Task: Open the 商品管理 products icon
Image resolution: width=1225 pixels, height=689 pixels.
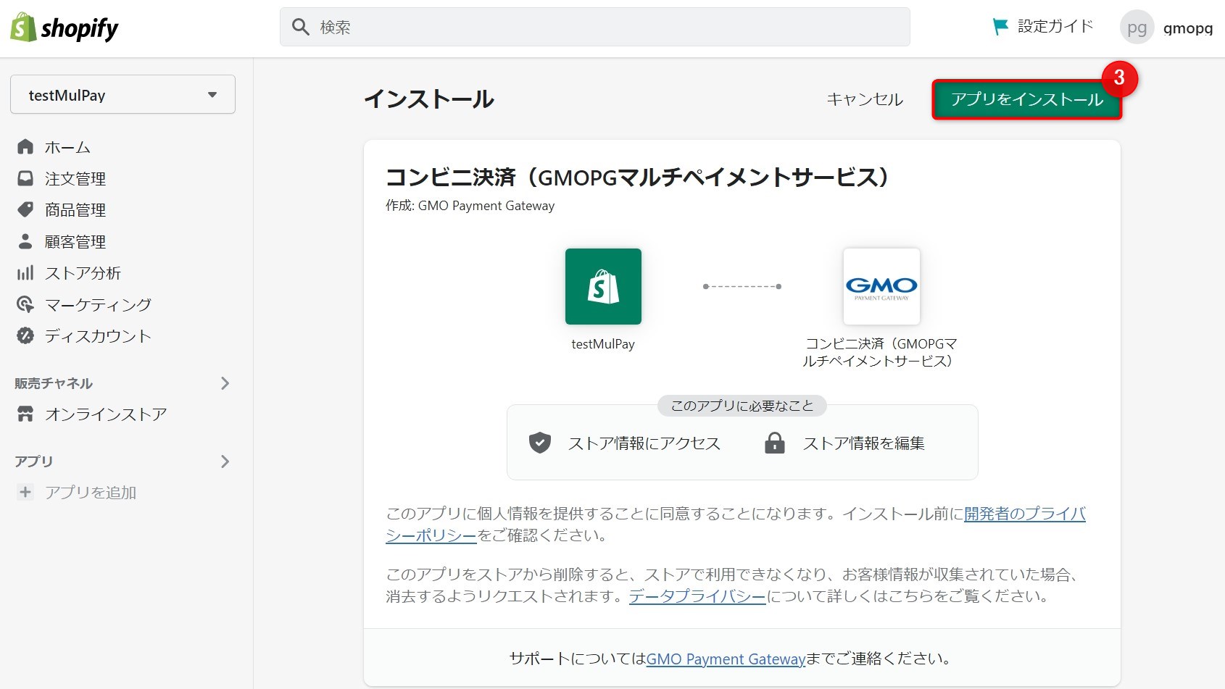Action: point(25,209)
